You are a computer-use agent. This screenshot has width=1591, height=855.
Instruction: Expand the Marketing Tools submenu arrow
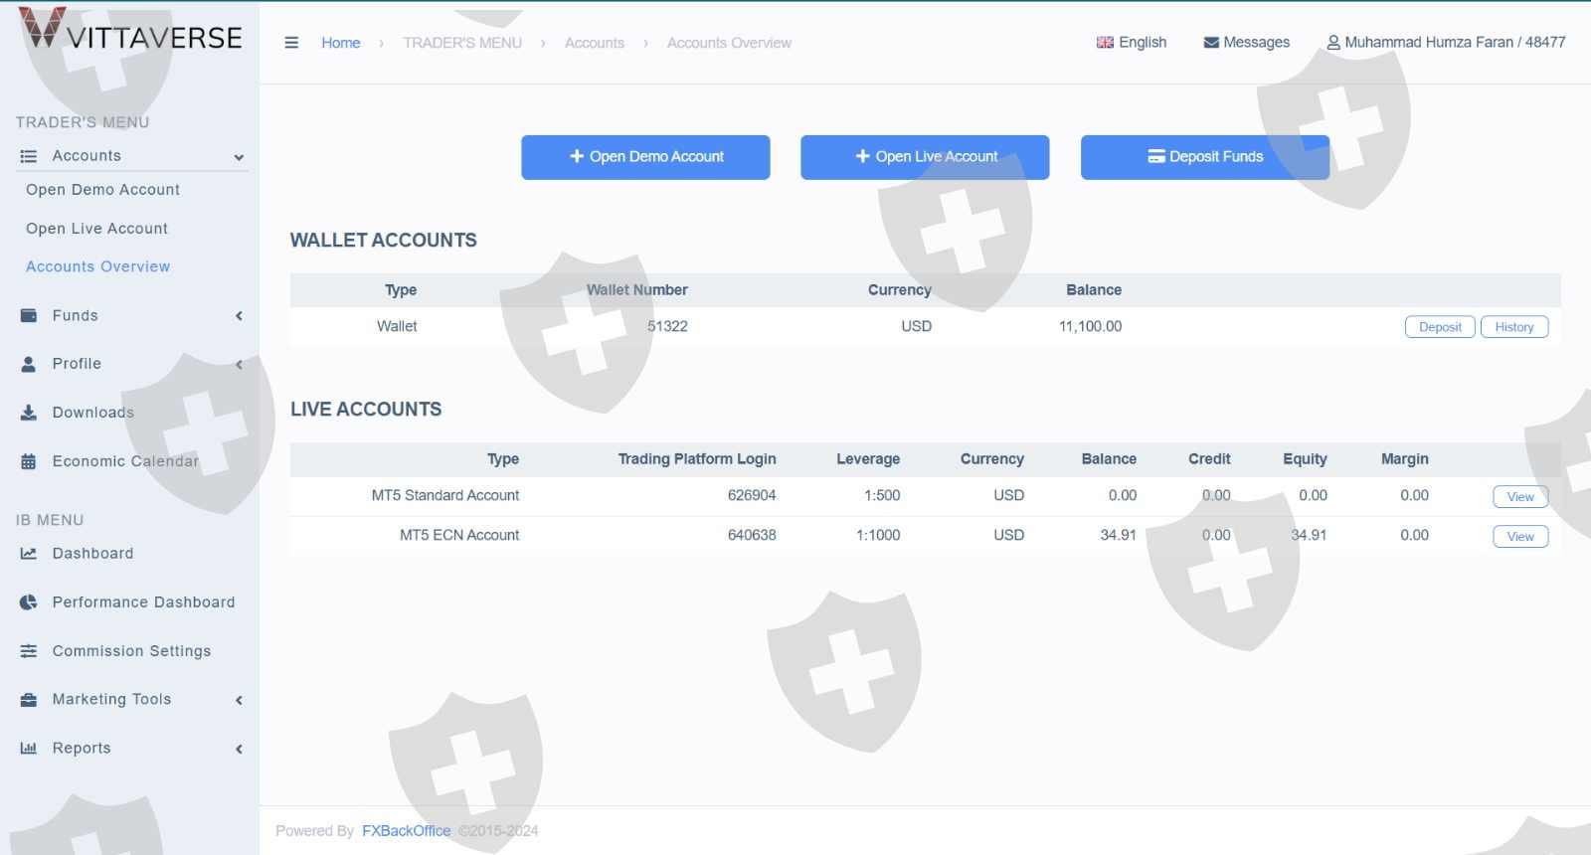click(239, 701)
